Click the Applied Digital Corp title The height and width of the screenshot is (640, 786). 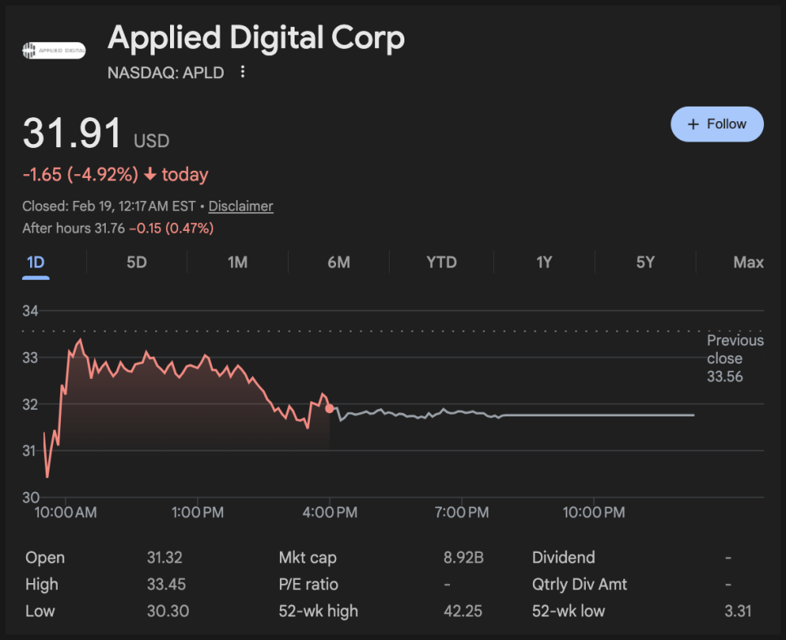click(x=255, y=37)
